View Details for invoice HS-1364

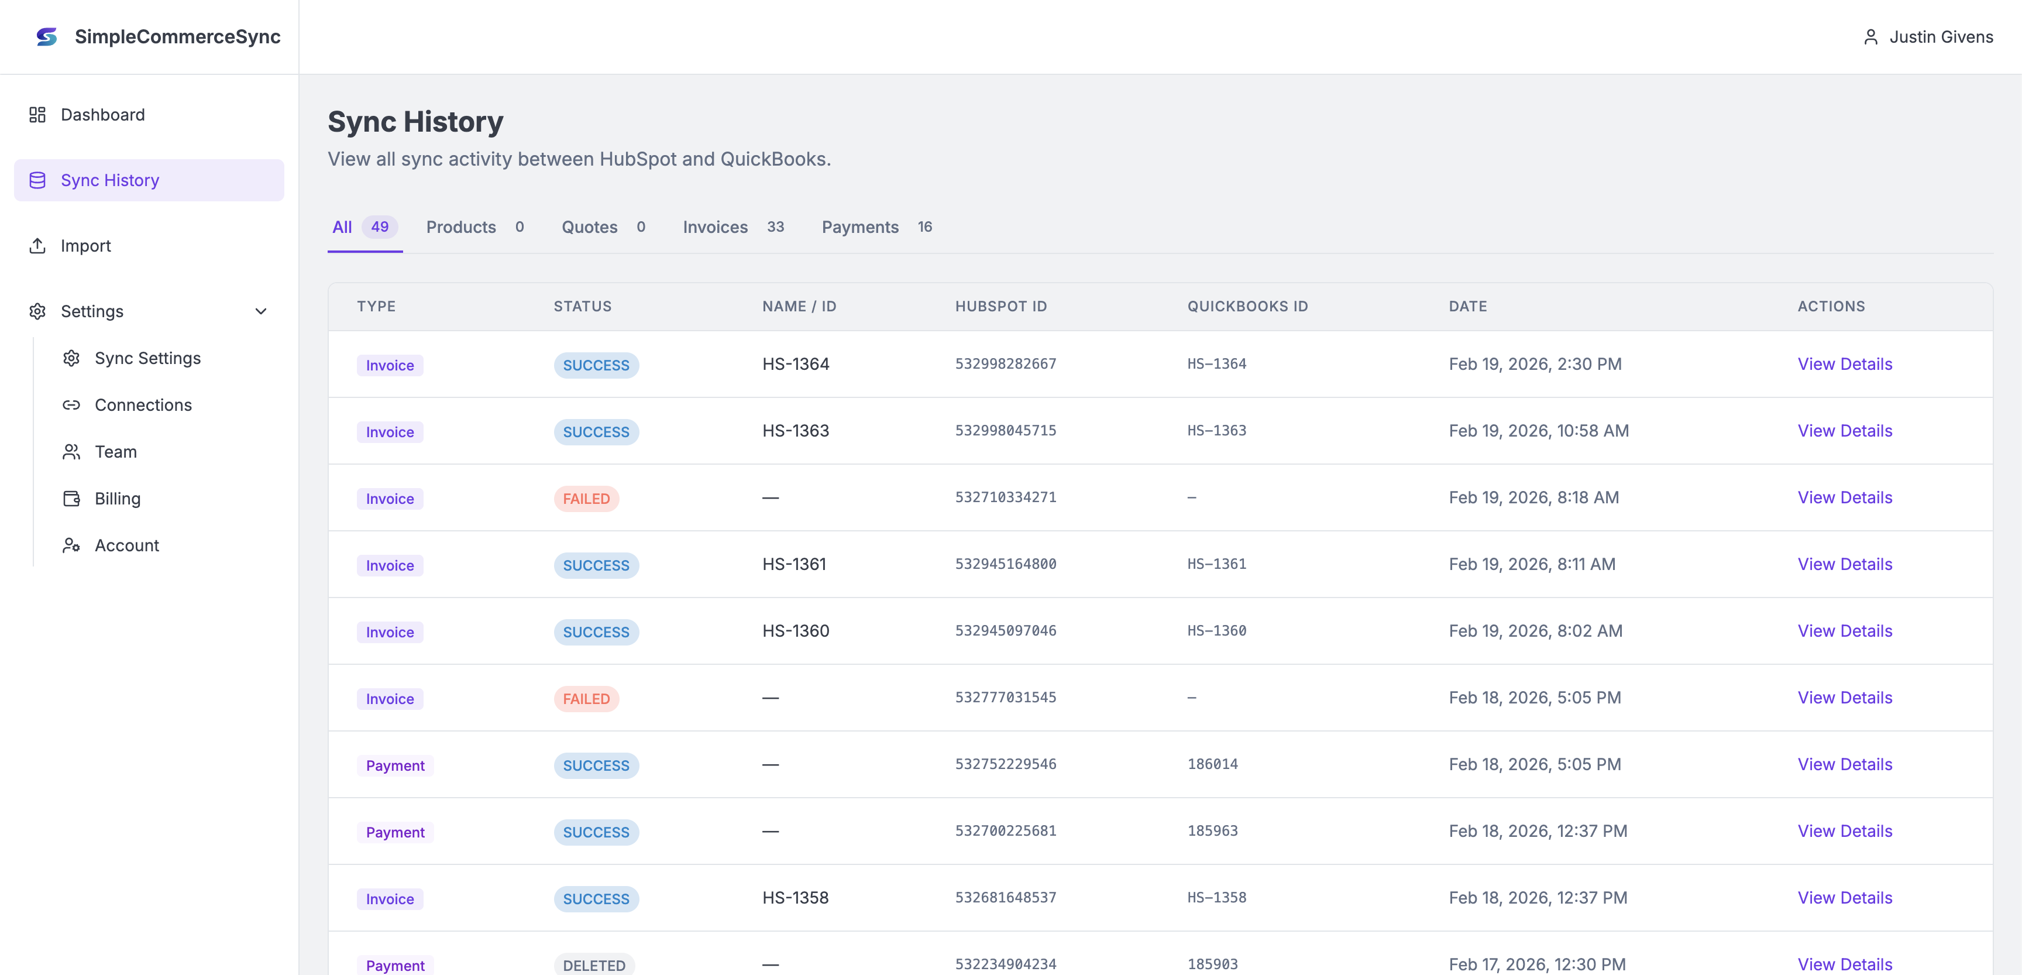coord(1844,364)
